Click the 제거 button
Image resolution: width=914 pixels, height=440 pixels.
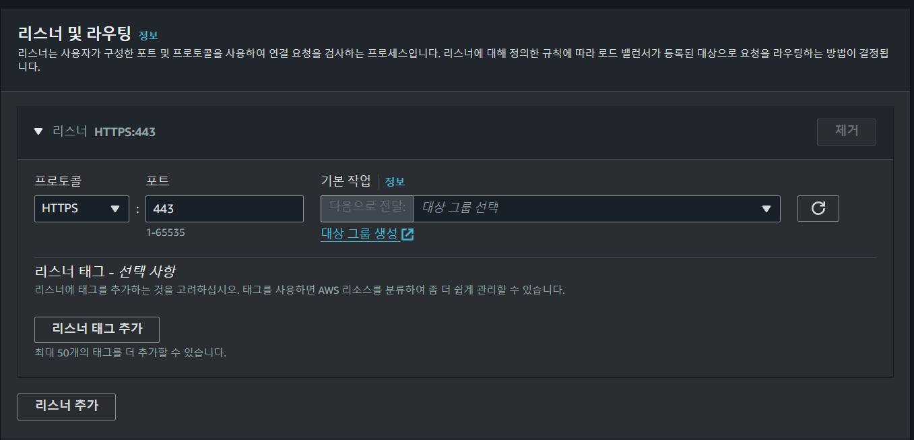click(x=847, y=132)
